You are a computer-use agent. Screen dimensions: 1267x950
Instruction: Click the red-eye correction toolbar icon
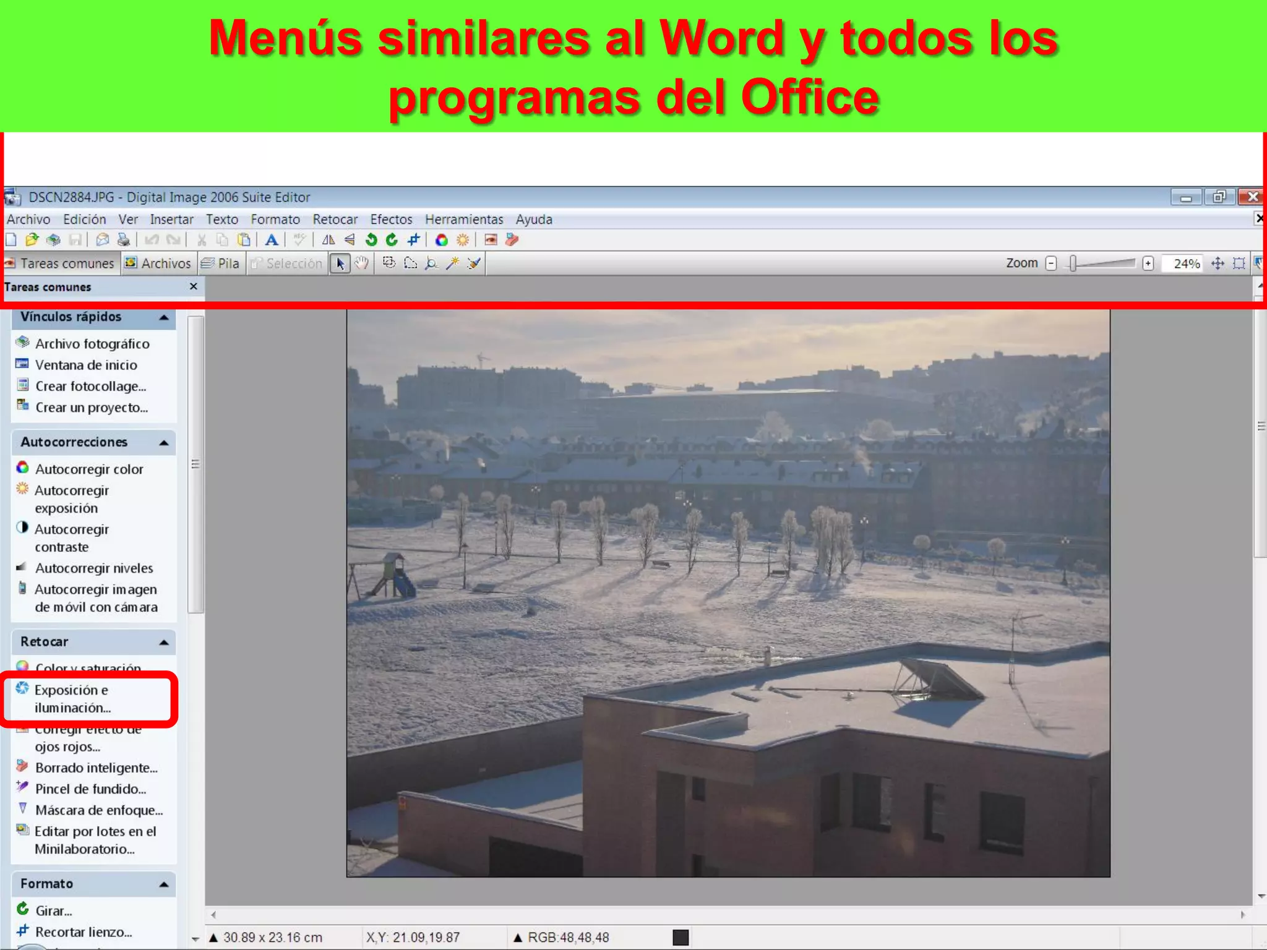point(491,240)
